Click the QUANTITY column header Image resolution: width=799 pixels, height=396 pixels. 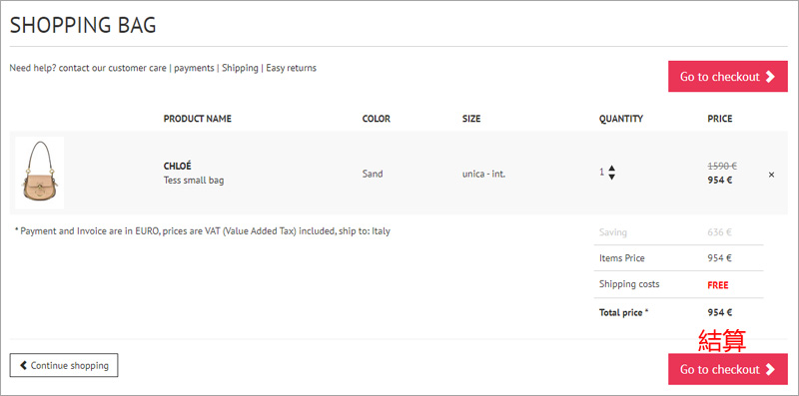(x=621, y=119)
